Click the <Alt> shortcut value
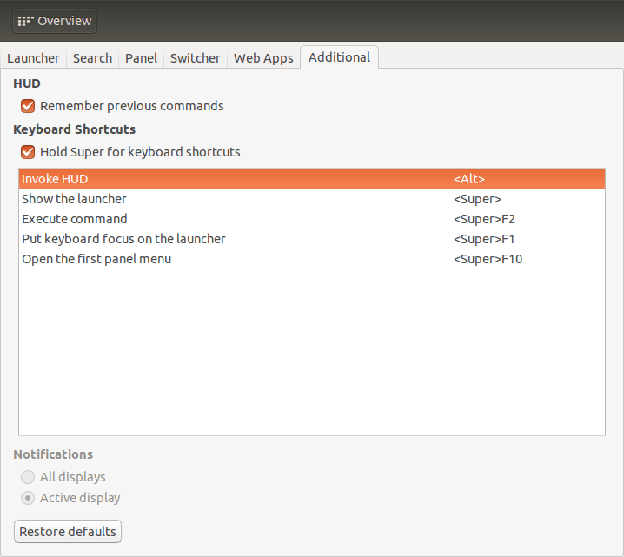This screenshot has height=557, width=624. 469,179
